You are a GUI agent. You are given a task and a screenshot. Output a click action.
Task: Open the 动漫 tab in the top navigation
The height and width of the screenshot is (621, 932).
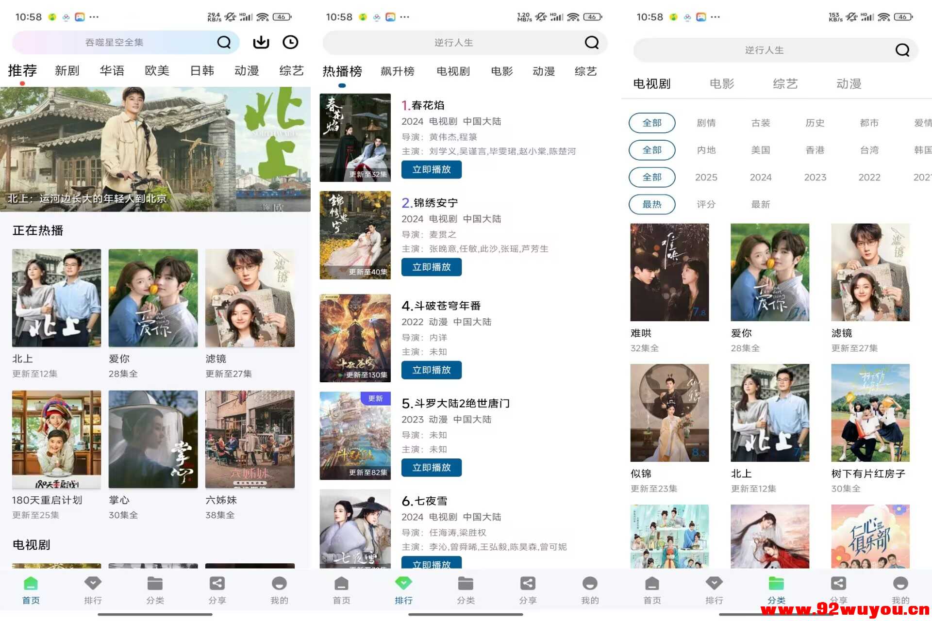(246, 71)
